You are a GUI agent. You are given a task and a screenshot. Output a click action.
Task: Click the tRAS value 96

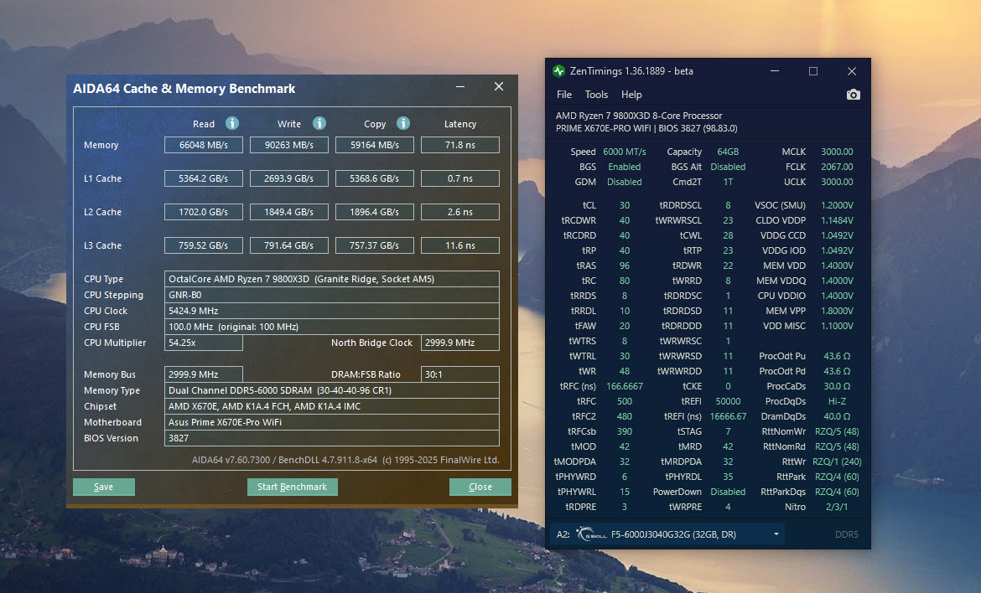pyautogui.click(x=625, y=266)
